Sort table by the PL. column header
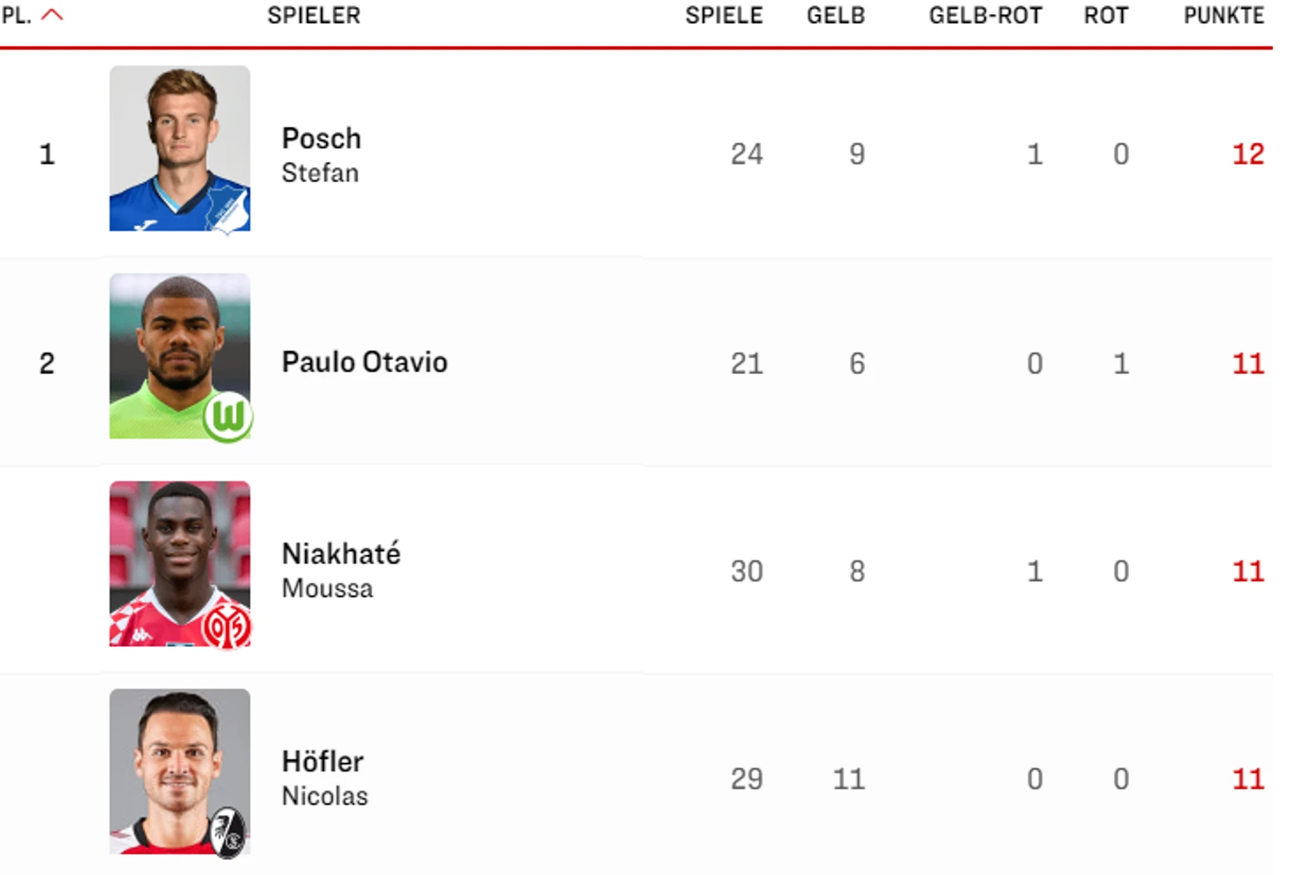The height and width of the screenshot is (875, 1290). (17, 16)
